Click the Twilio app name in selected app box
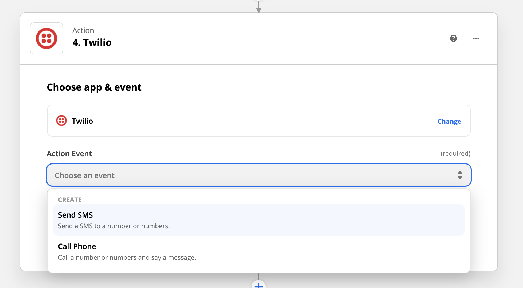 pyautogui.click(x=82, y=121)
